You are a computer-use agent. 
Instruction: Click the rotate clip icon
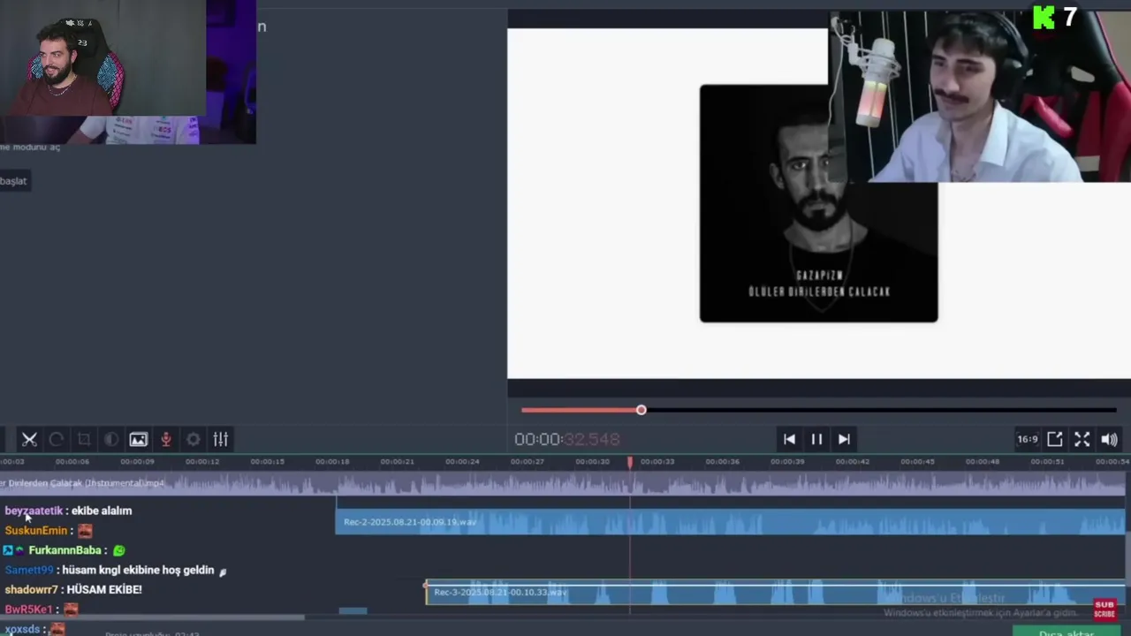[57, 439]
